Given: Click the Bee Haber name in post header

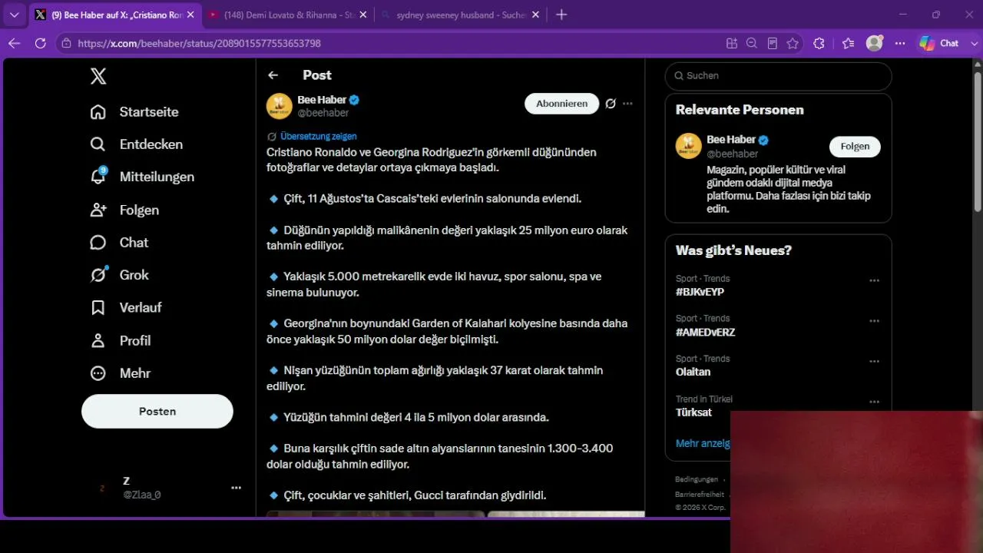Looking at the screenshot, I should click(322, 100).
